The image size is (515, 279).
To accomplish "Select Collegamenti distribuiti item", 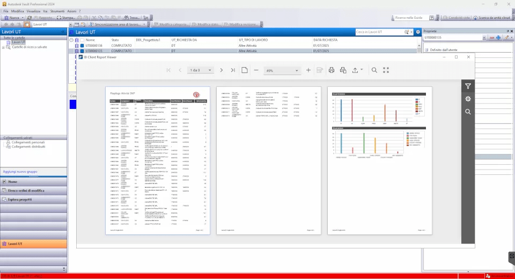I will click(x=28, y=146).
